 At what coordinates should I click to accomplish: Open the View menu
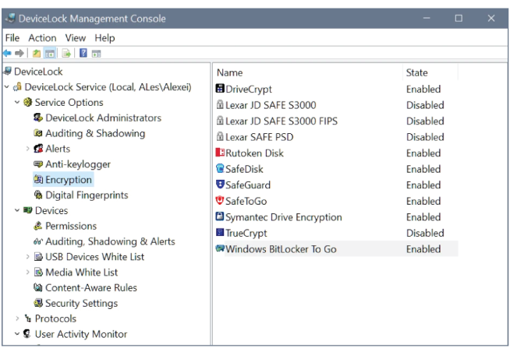tap(76, 38)
